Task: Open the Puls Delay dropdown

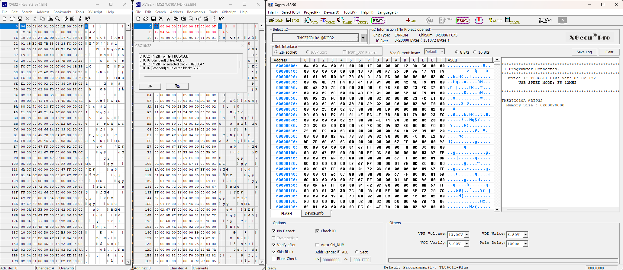Action: (x=525, y=244)
